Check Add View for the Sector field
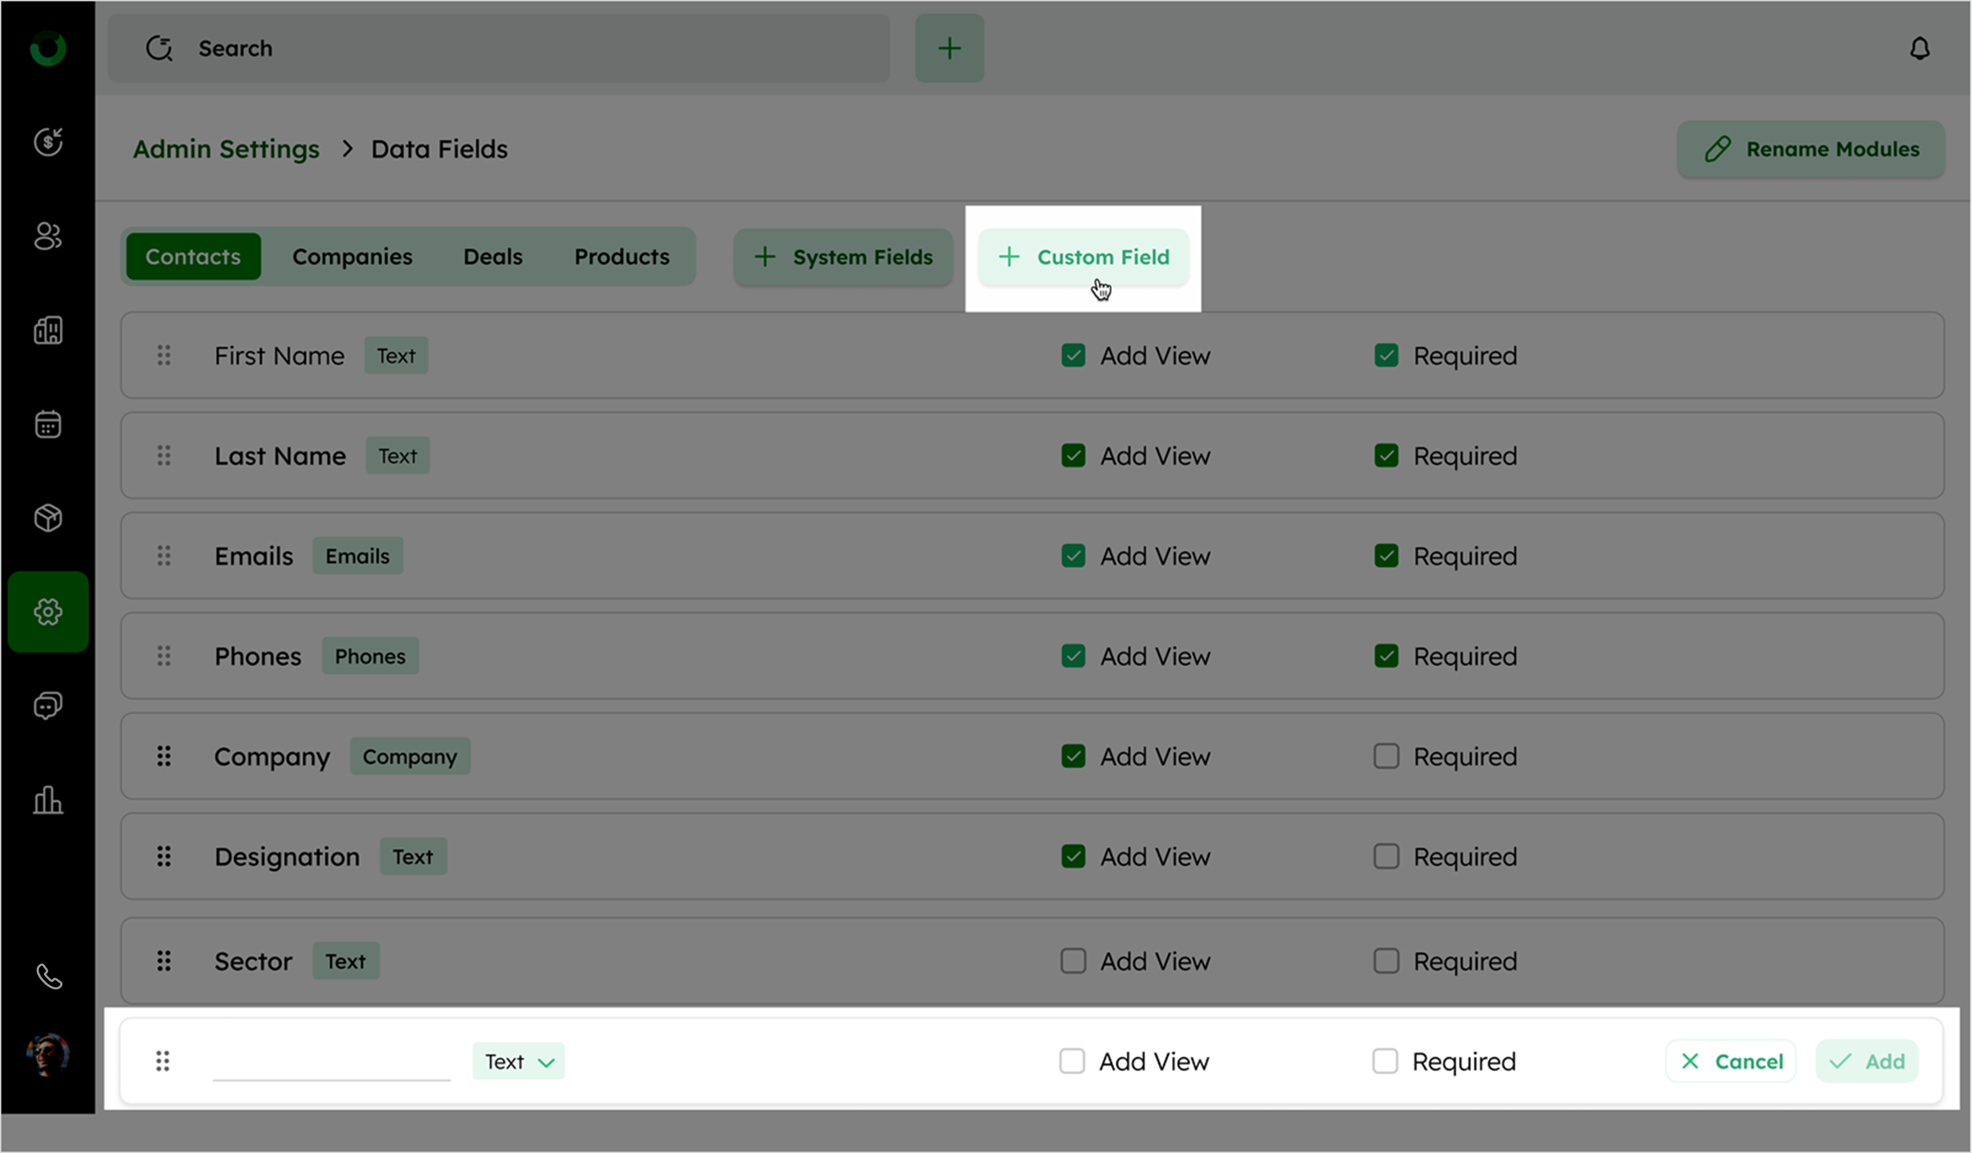Screen dimensions: 1972x1153 pyautogui.click(x=1073, y=961)
